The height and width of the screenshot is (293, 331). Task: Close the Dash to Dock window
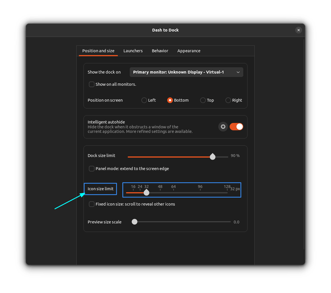[298, 30]
